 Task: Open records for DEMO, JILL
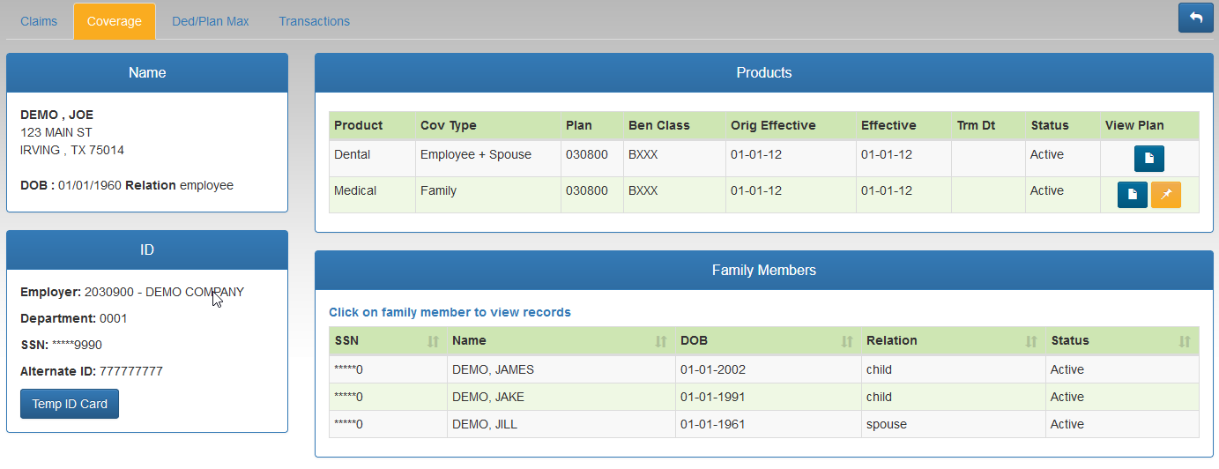(x=764, y=424)
